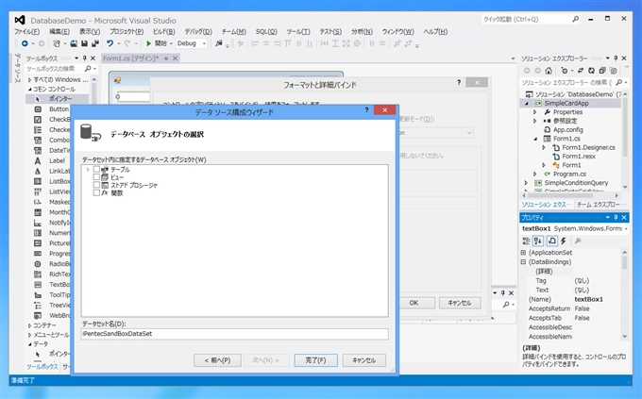Select Form1.Designer.cs in Solution Explorer

[588, 147]
